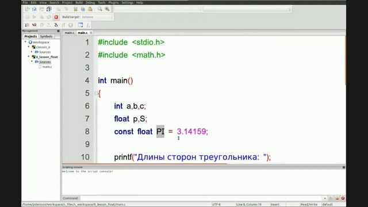Close the Scripting console panel
Image resolution: width=368 pixels, height=207 pixels.
pyautogui.click(x=344, y=167)
